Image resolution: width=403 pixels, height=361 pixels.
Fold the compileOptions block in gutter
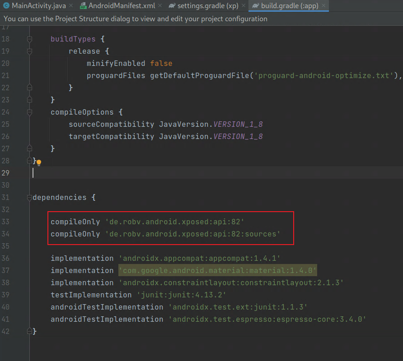click(x=30, y=112)
